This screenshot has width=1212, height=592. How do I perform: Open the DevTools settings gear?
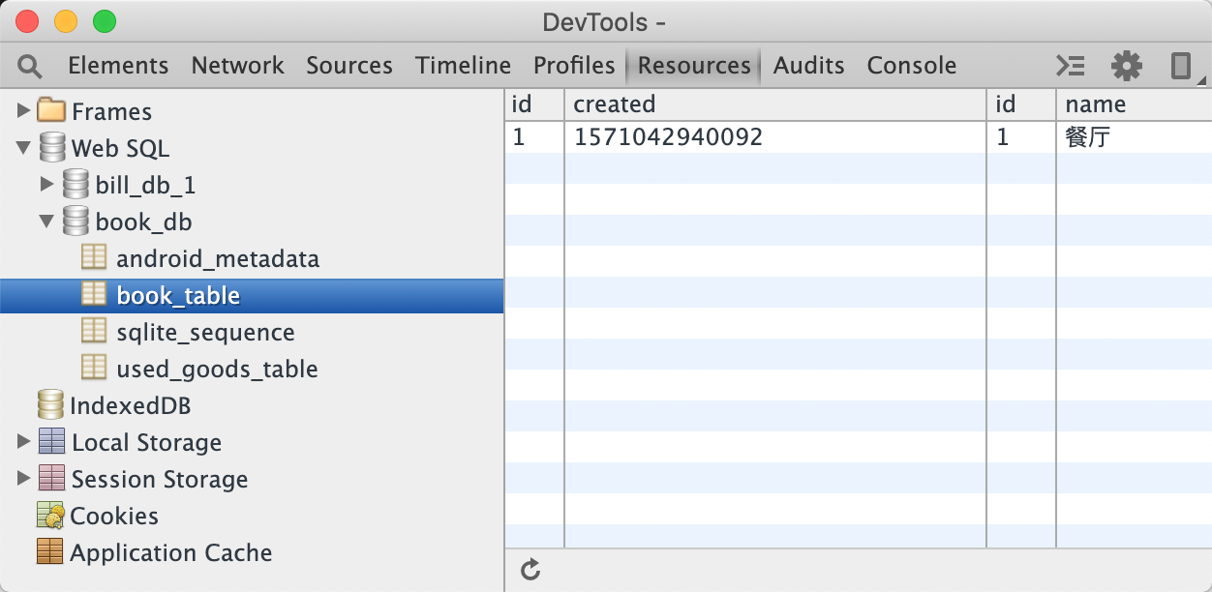[1126, 66]
